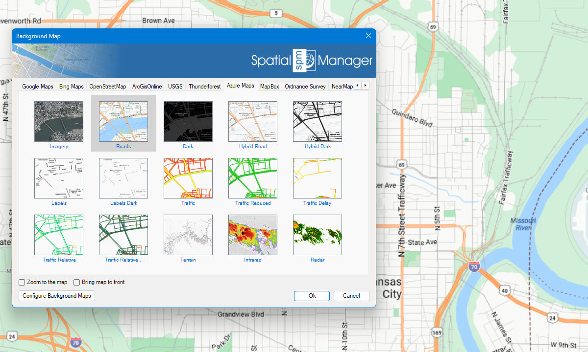Open the ArcGisOnline tab
This screenshot has width=588, height=352.
pos(147,87)
